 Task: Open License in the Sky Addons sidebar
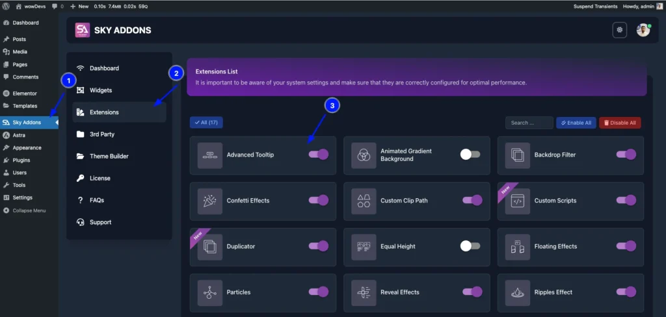pyautogui.click(x=119, y=178)
